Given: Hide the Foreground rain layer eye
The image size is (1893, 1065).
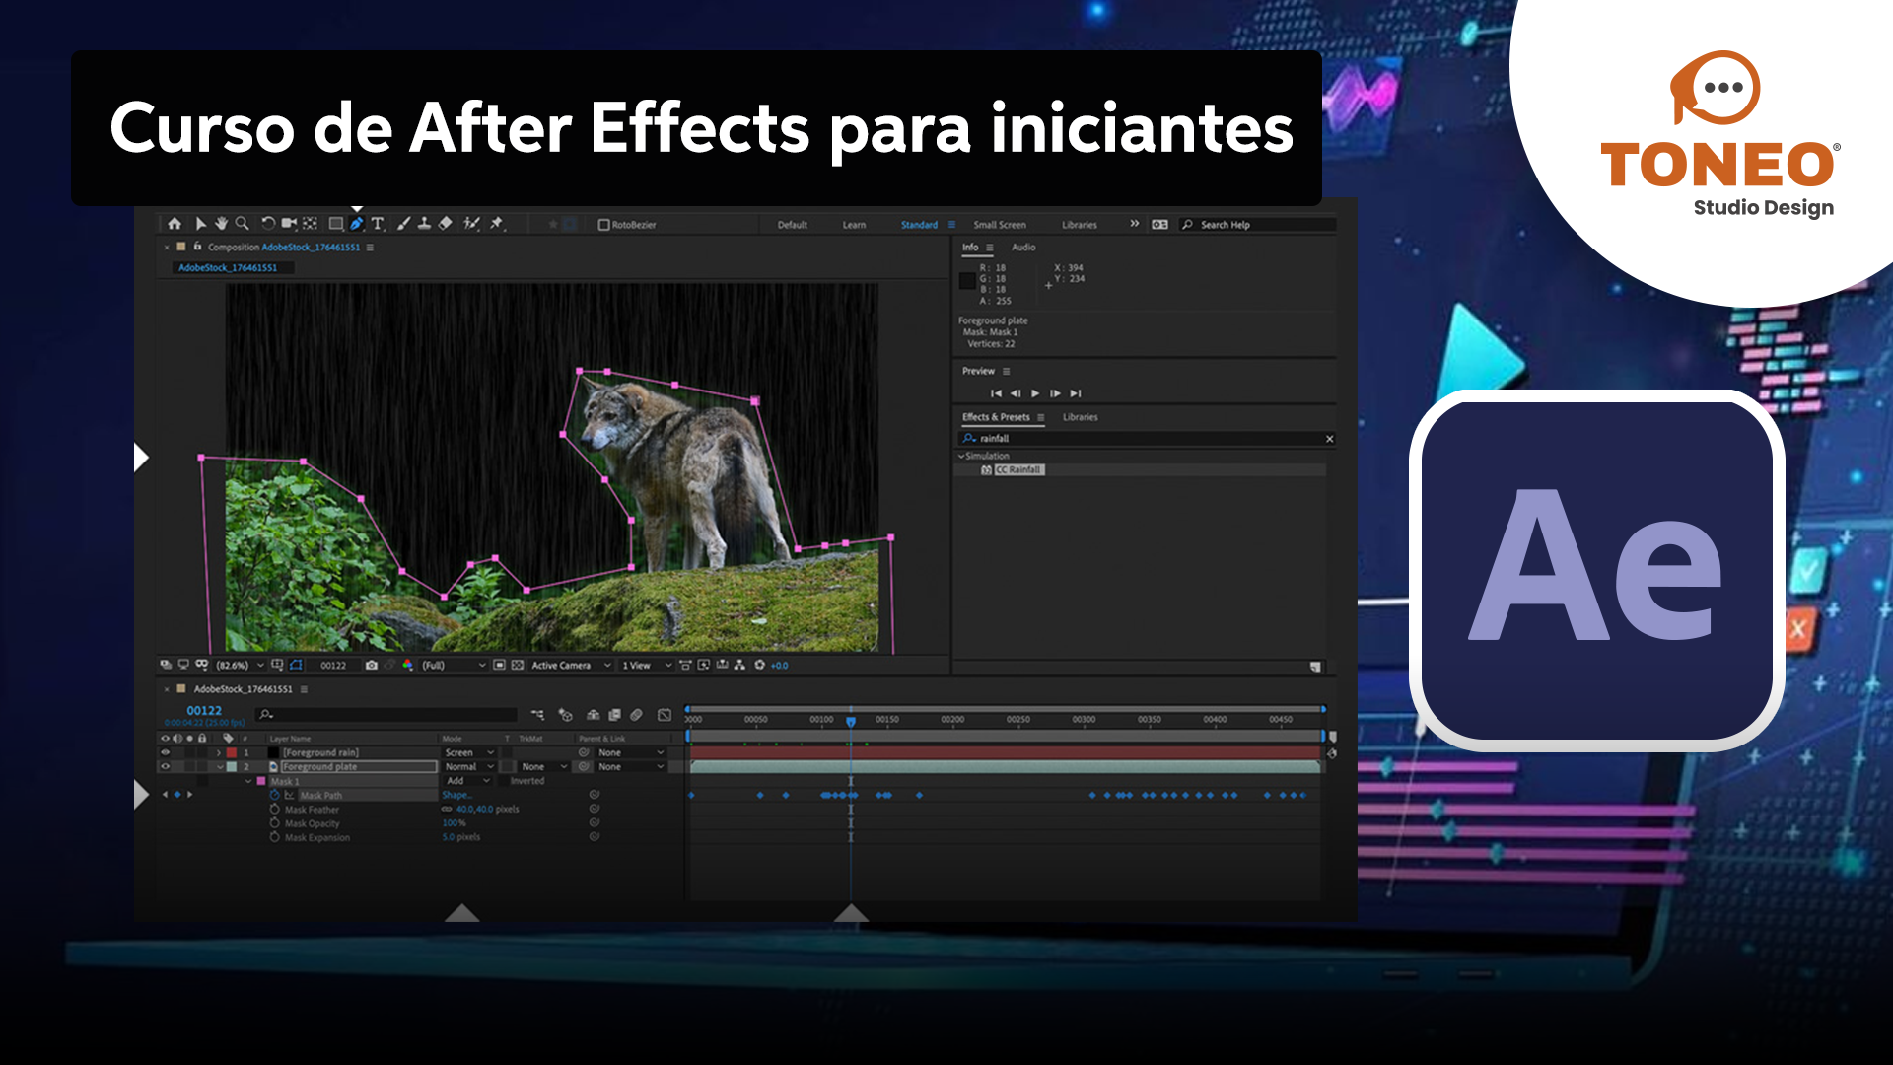Looking at the screenshot, I should coord(166,752).
